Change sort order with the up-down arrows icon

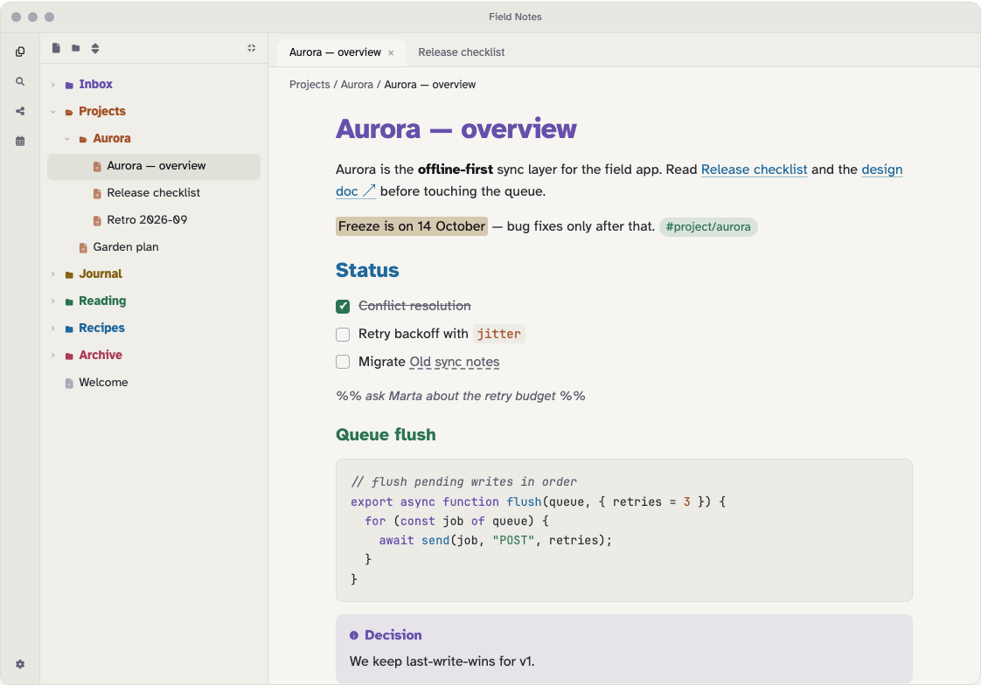click(x=95, y=48)
